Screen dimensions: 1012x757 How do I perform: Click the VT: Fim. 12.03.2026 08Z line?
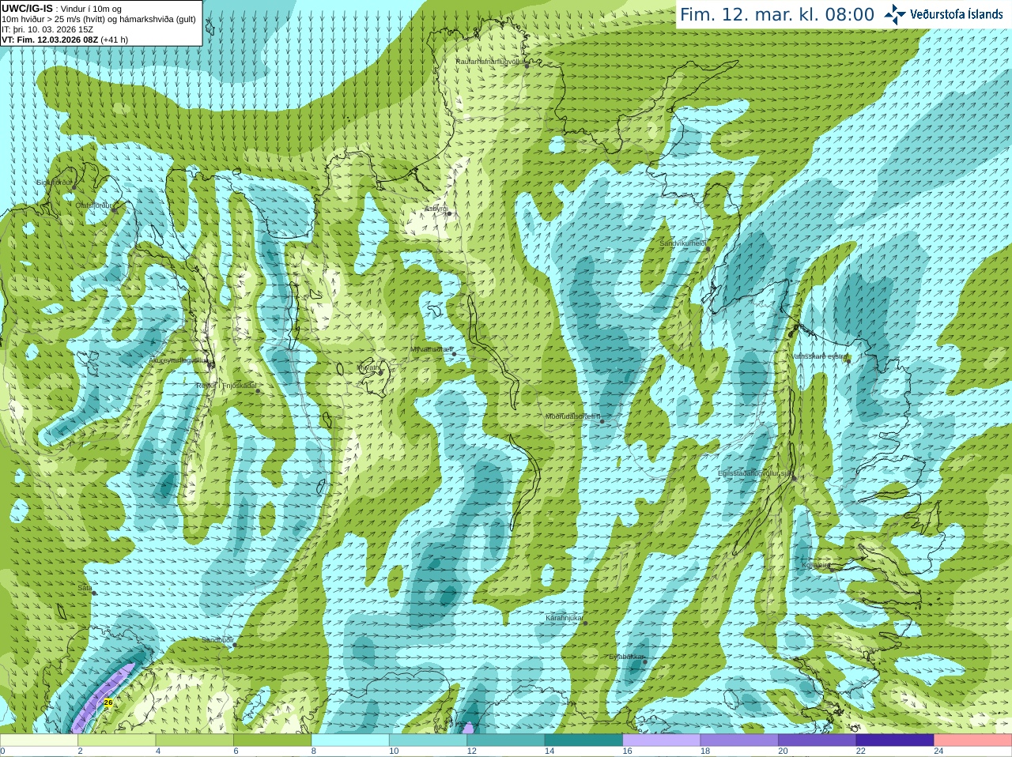click(65, 40)
